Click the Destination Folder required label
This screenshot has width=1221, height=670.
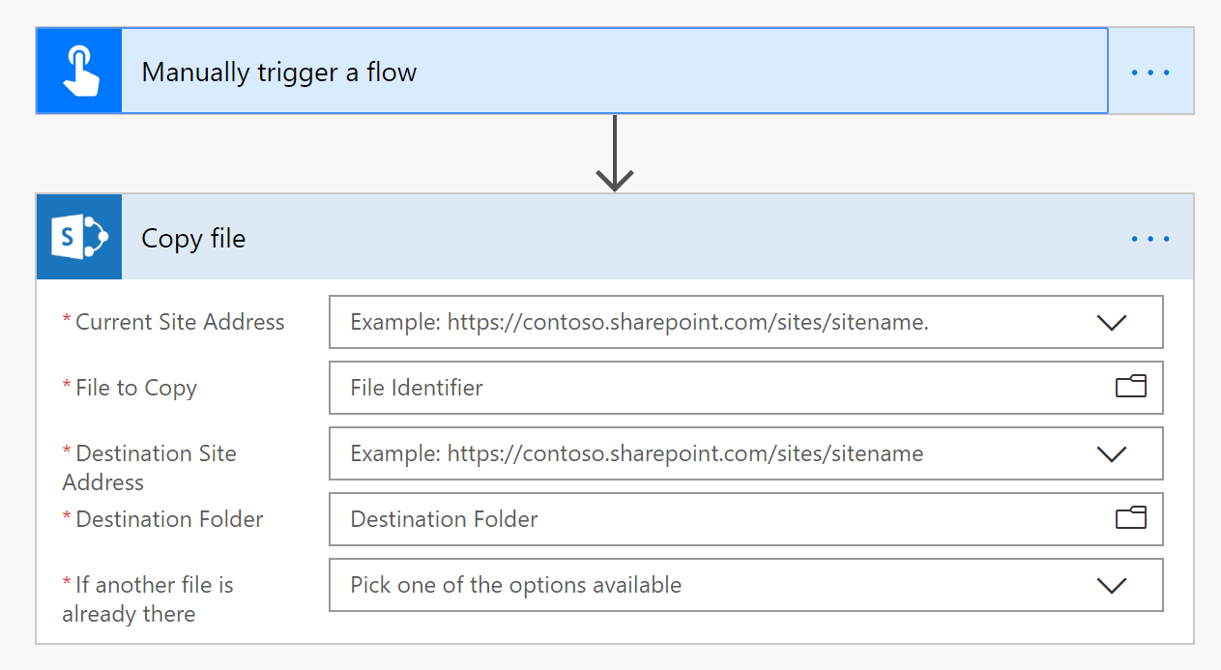(162, 519)
